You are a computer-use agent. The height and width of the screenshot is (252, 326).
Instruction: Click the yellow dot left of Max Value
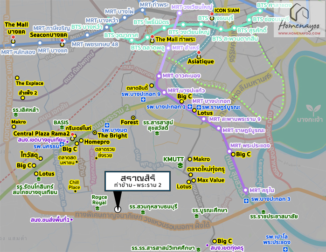click(x=194, y=180)
